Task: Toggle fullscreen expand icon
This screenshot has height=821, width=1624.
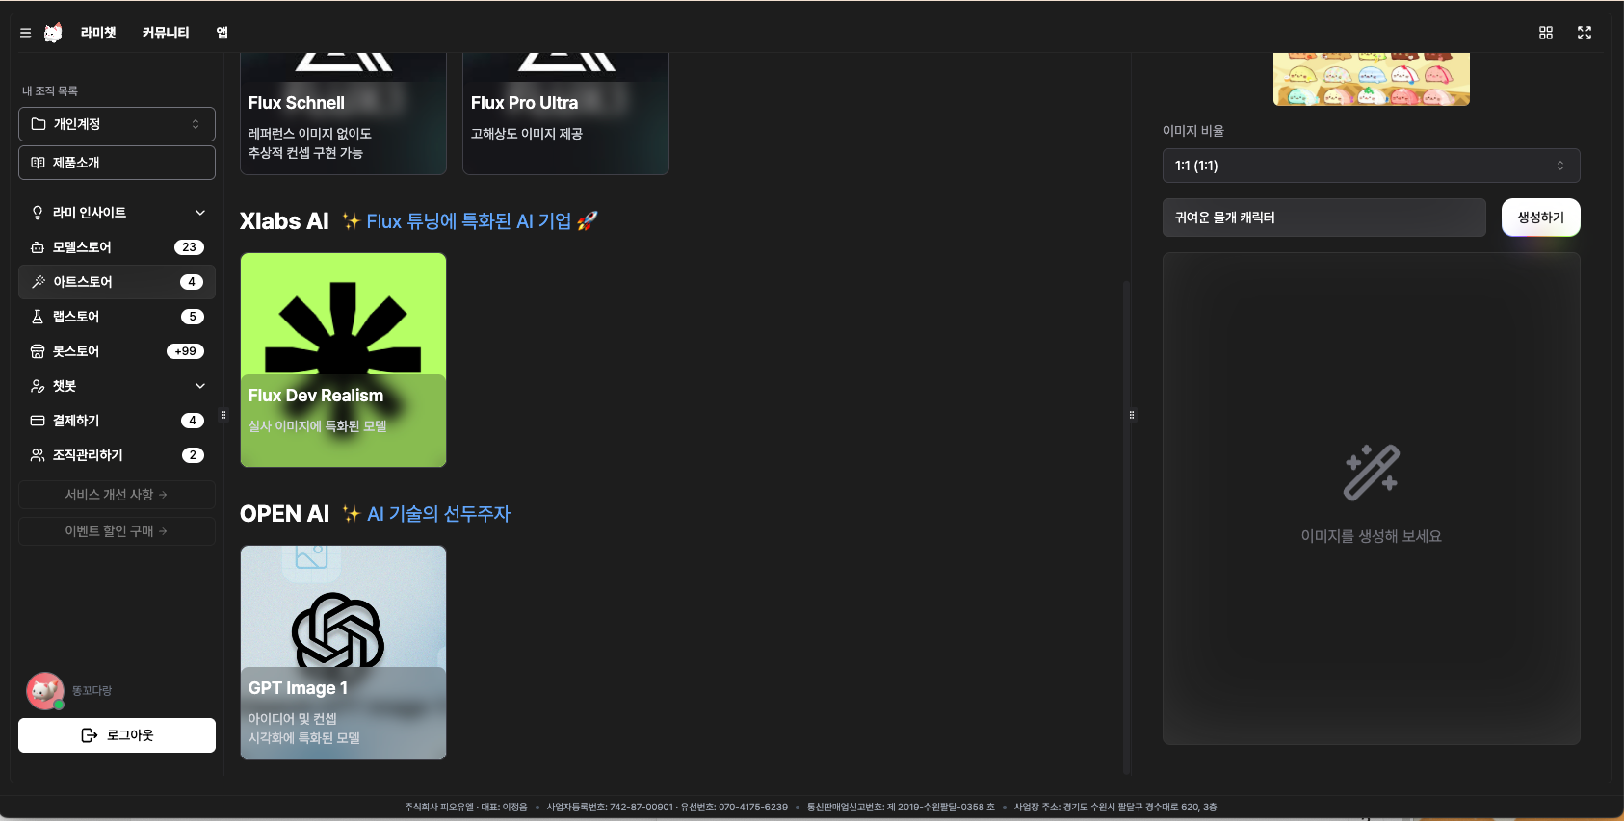Action: pyautogui.click(x=1585, y=33)
